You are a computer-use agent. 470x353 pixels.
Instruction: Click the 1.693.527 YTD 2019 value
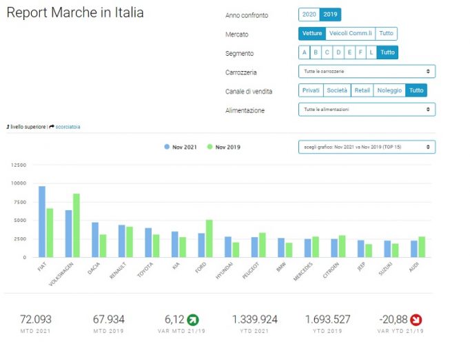click(327, 319)
